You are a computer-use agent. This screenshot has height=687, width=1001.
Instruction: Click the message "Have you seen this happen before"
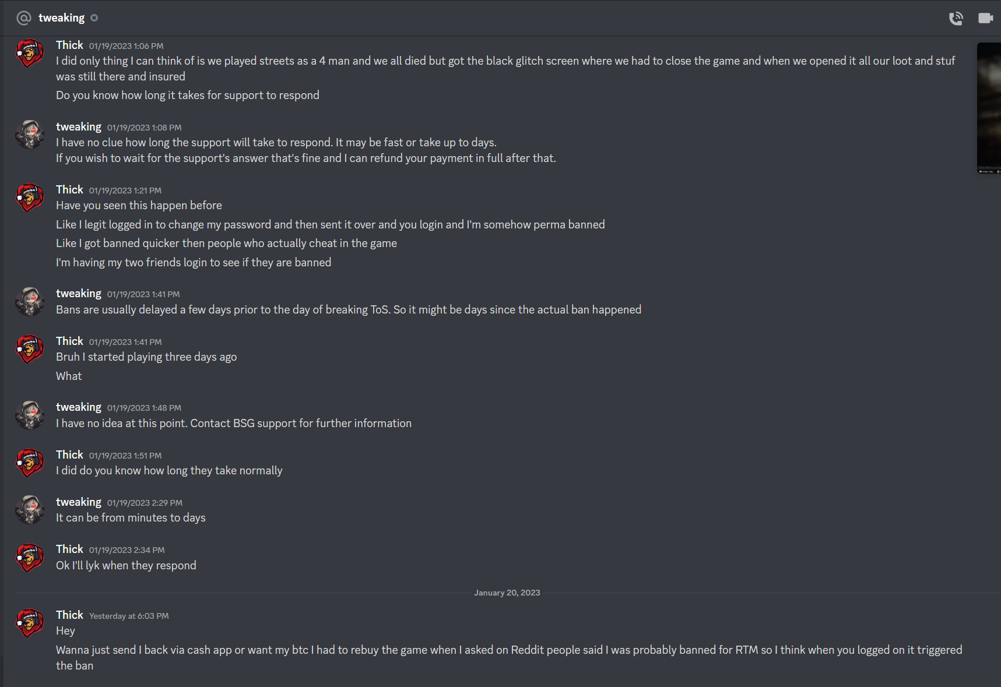tap(139, 205)
